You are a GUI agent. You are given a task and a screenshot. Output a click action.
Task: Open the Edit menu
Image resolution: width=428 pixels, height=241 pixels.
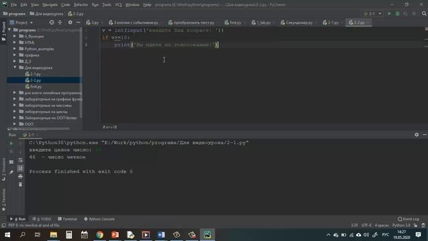tap(23, 5)
